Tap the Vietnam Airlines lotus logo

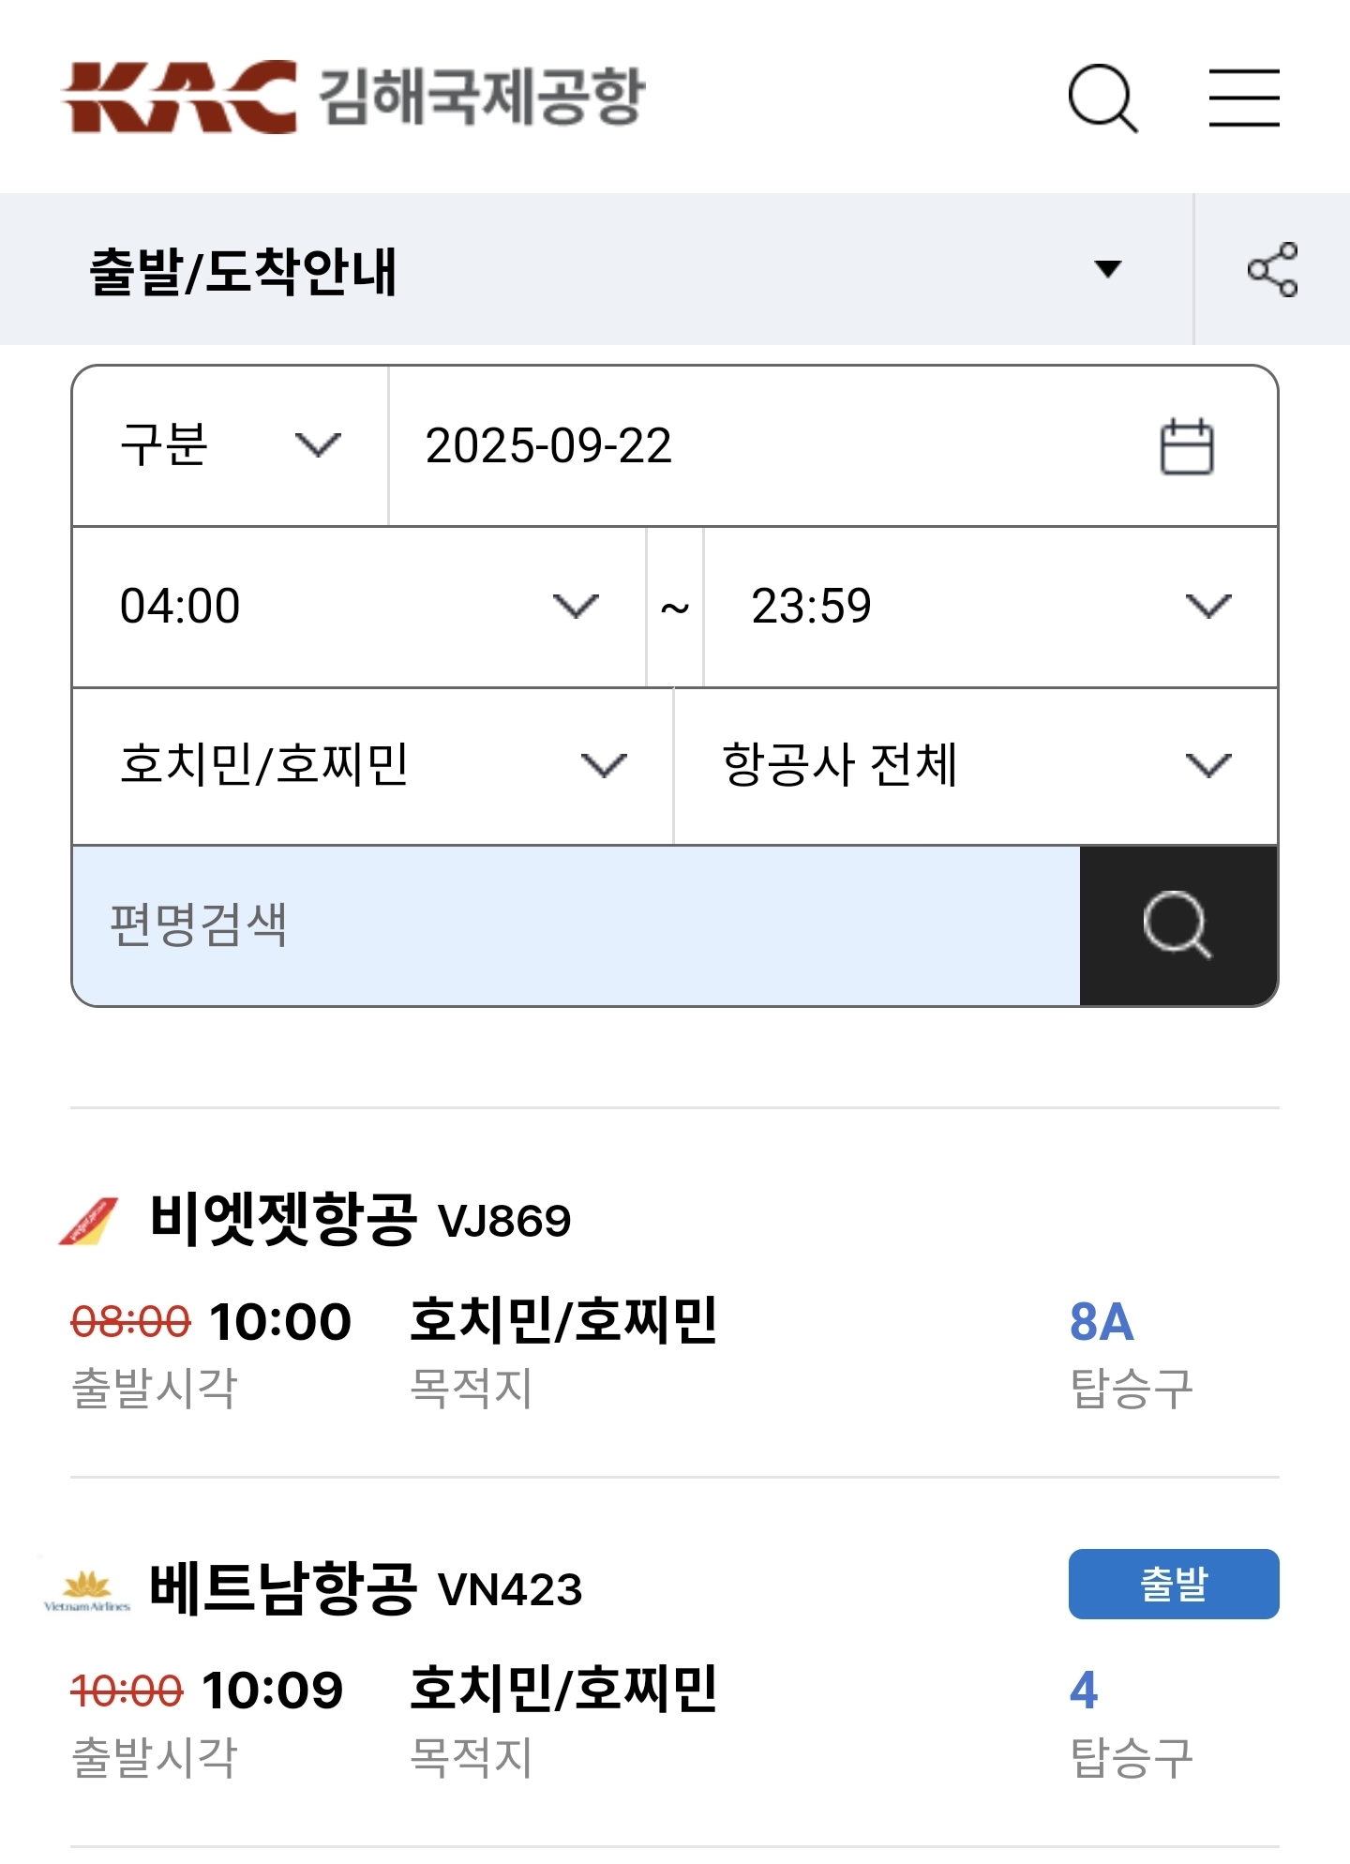click(87, 1590)
